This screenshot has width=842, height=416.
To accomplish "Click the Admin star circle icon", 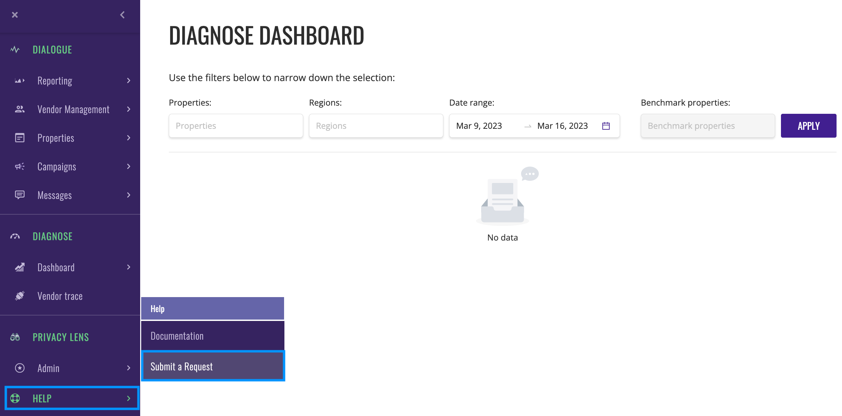I will (20, 368).
